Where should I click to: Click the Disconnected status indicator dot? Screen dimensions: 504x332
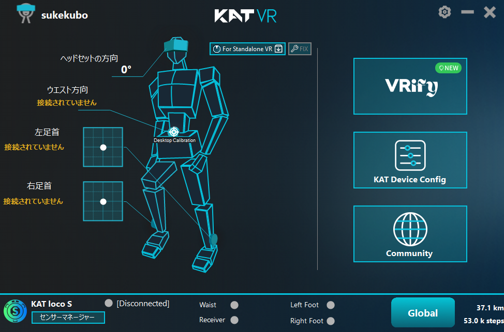click(x=109, y=303)
